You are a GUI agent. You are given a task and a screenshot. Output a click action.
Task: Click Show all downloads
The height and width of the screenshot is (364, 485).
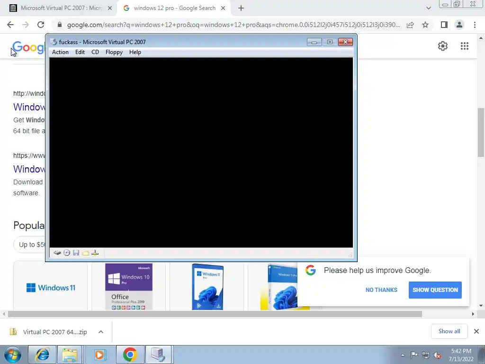(x=449, y=331)
